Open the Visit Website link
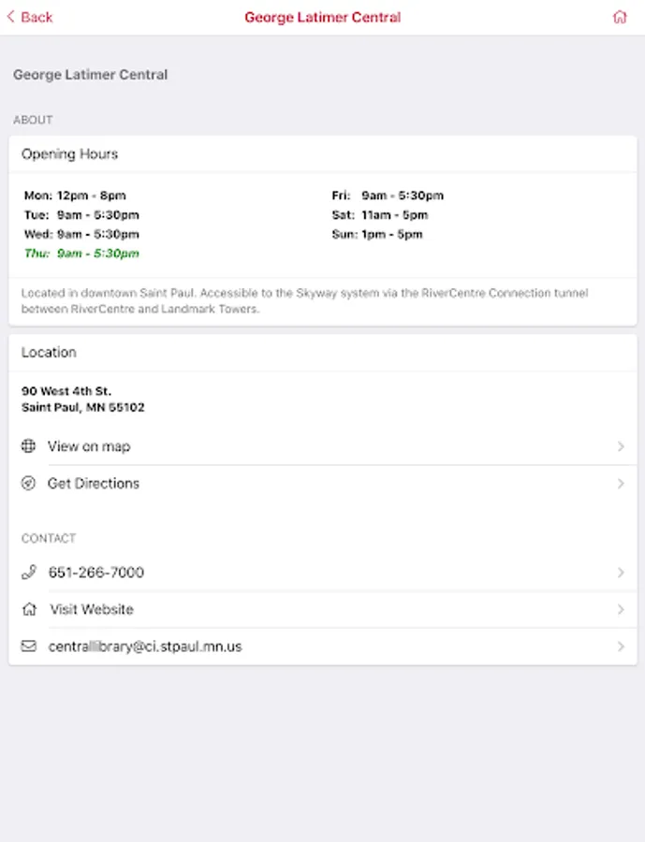Viewport: 645px width, 842px height. [92, 610]
